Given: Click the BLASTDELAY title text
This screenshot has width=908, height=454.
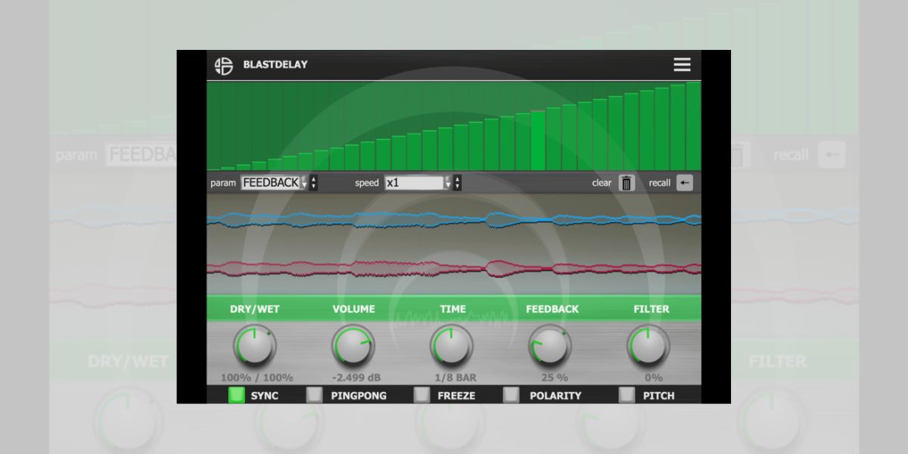Looking at the screenshot, I should [x=275, y=64].
